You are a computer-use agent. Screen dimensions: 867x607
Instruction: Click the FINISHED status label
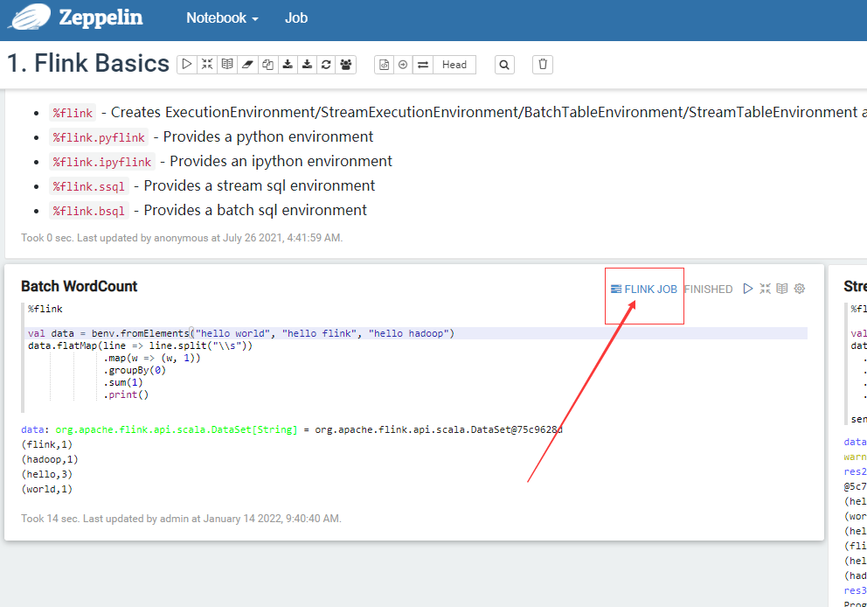pos(708,289)
